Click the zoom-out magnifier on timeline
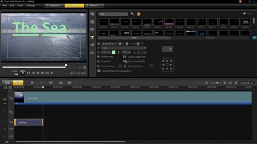The width and height of the screenshot is (257, 144). 206,83
